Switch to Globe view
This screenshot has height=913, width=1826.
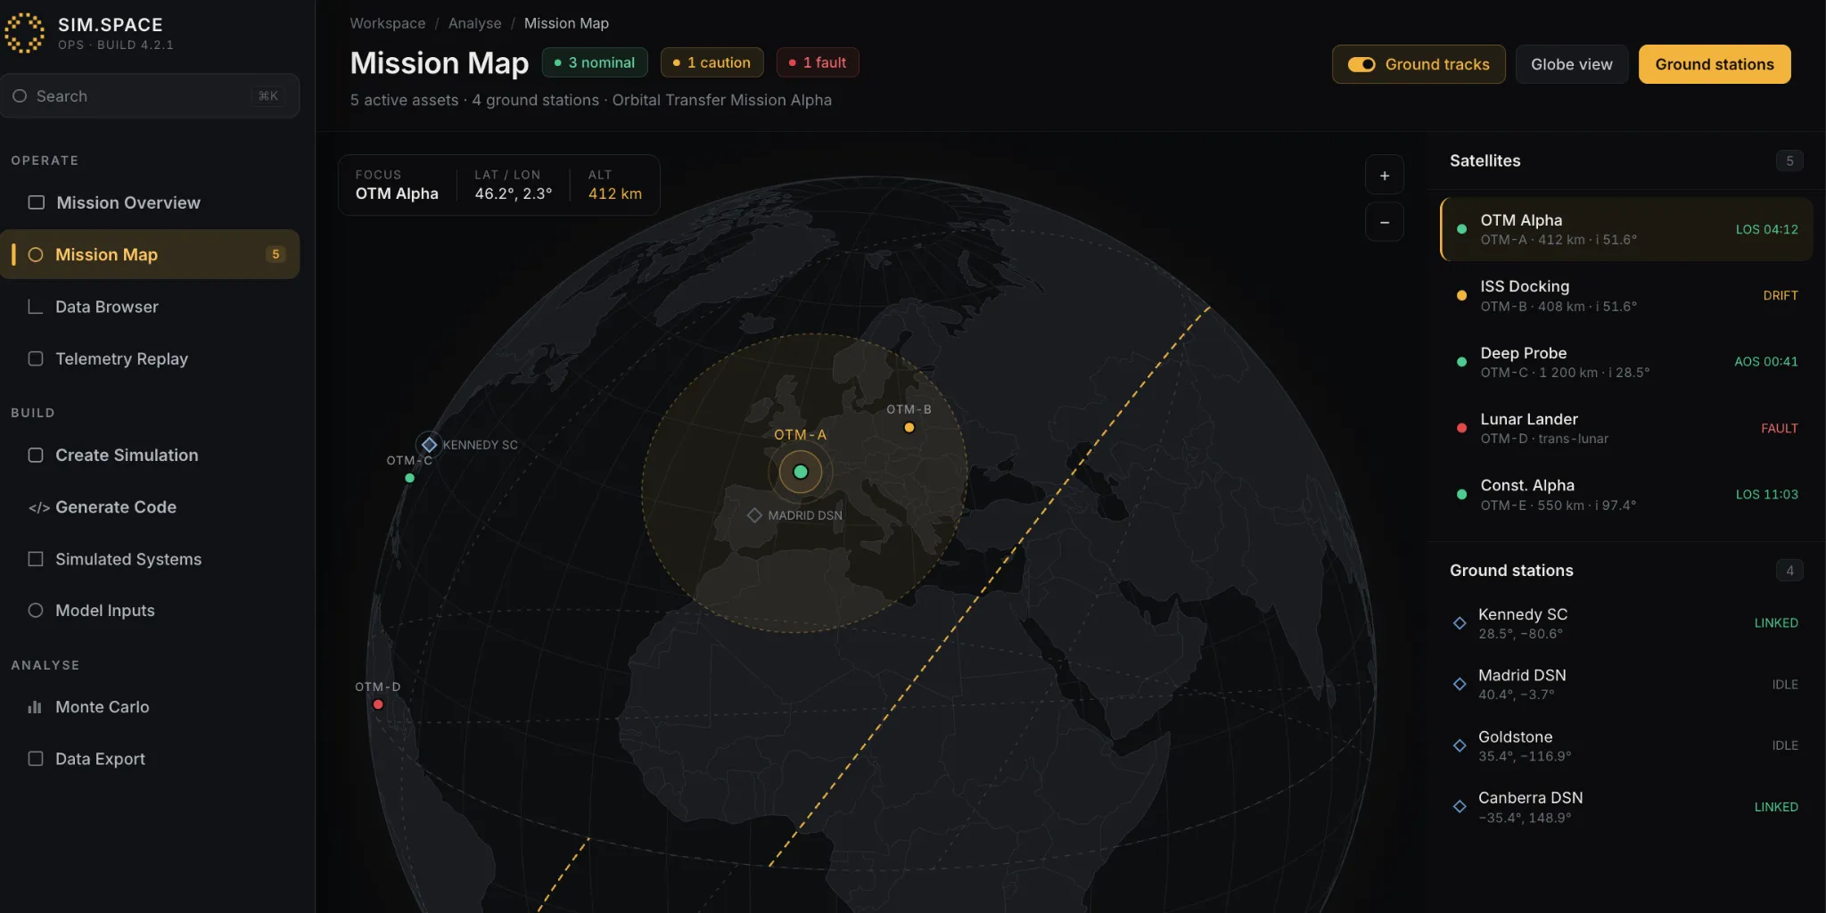1572,64
